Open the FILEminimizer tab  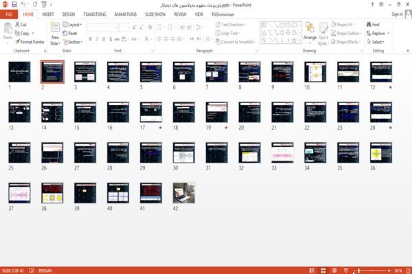click(x=223, y=14)
